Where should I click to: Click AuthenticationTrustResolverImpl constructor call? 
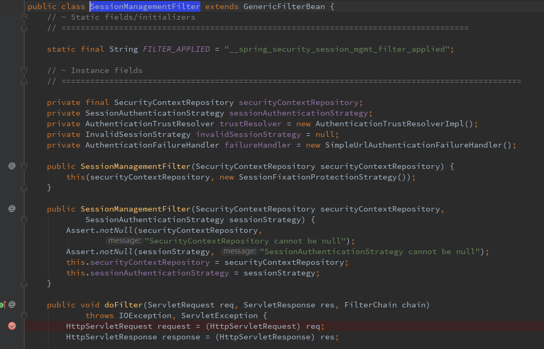point(389,124)
